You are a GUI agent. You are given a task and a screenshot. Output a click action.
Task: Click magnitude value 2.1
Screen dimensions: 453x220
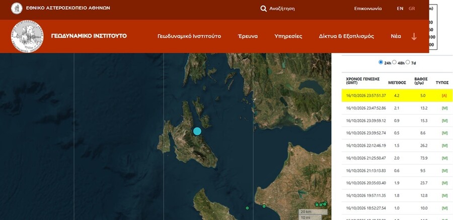(x=397, y=108)
